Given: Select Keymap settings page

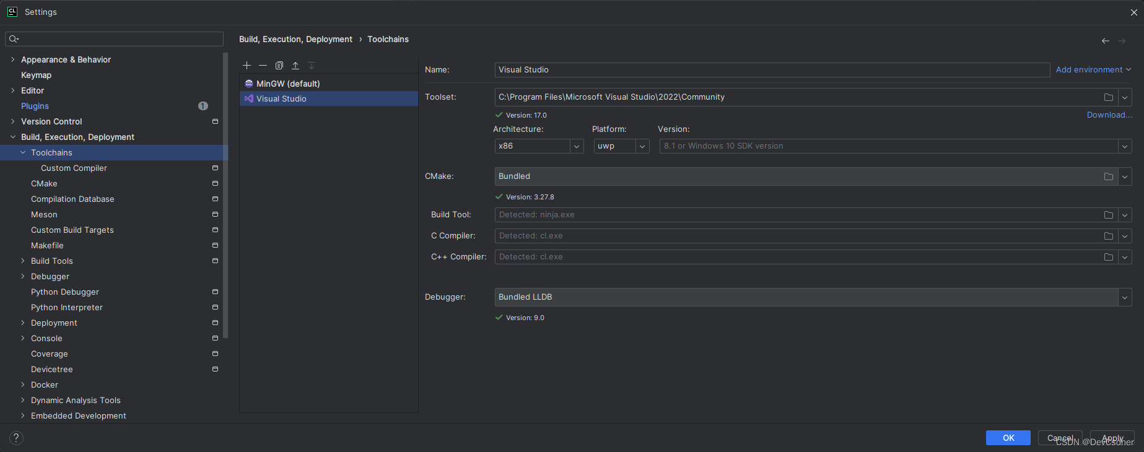Looking at the screenshot, I should pos(36,75).
